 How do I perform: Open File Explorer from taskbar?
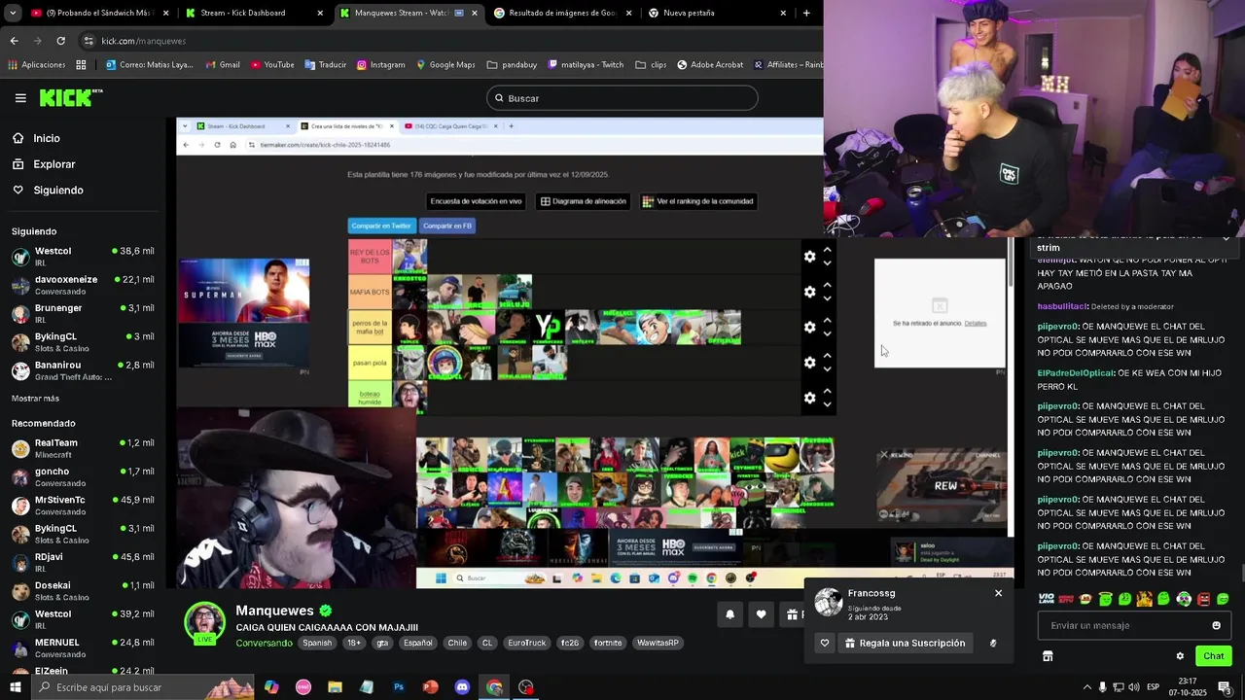(x=335, y=687)
